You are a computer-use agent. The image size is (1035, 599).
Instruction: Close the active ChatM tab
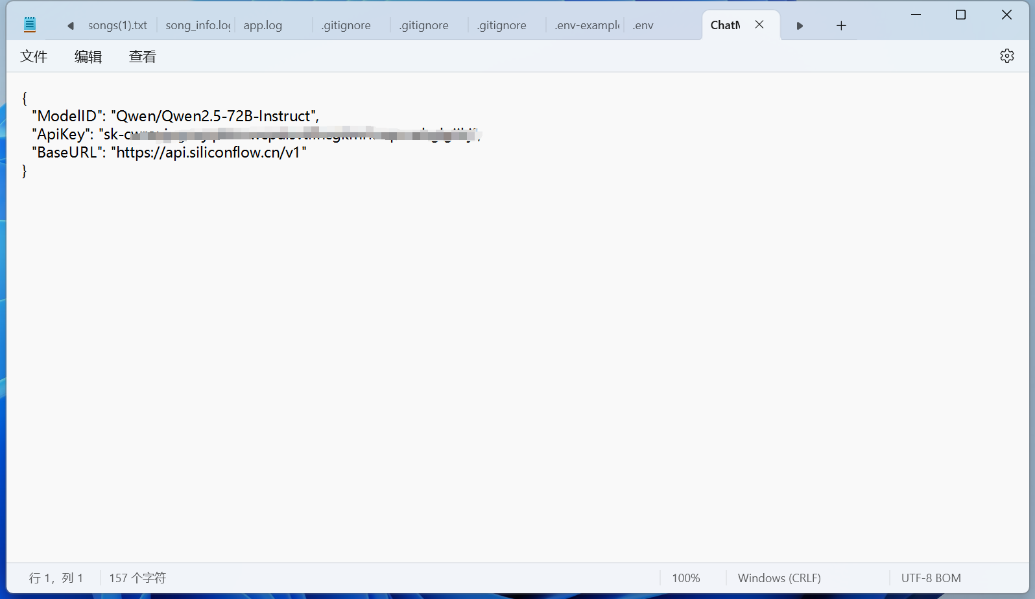(759, 25)
